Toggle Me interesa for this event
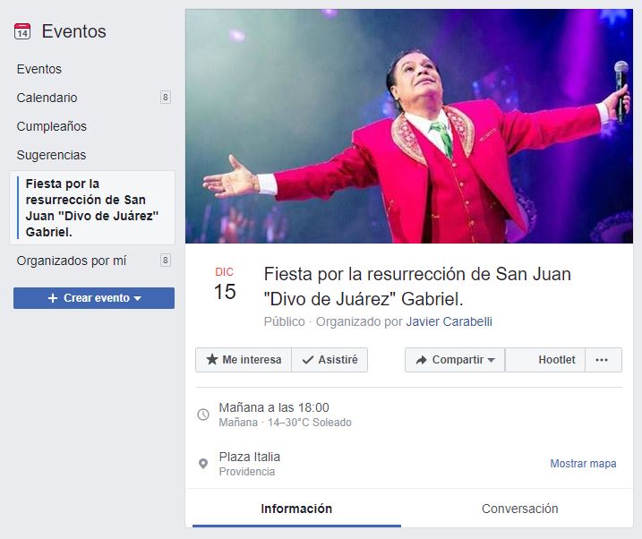Image resolution: width=642 pixels, height=539 pixels. click(244, 360)
